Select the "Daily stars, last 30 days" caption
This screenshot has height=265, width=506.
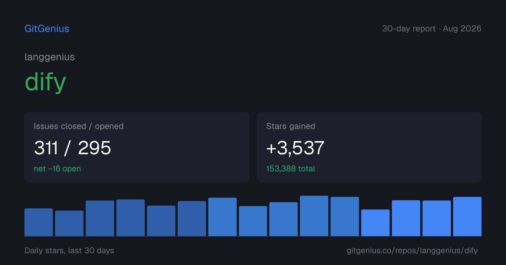click(x=69, y=250)
